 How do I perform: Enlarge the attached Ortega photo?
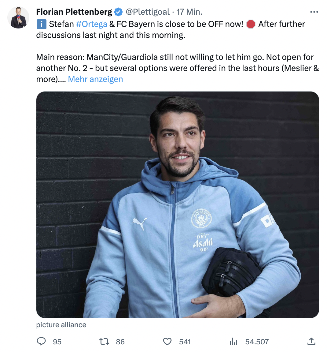(x=178, y=204)
